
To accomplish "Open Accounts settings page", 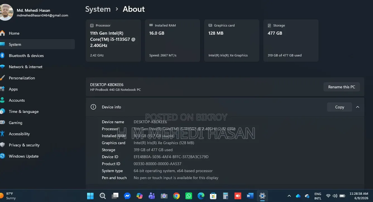I will click(x=37, y=100).
